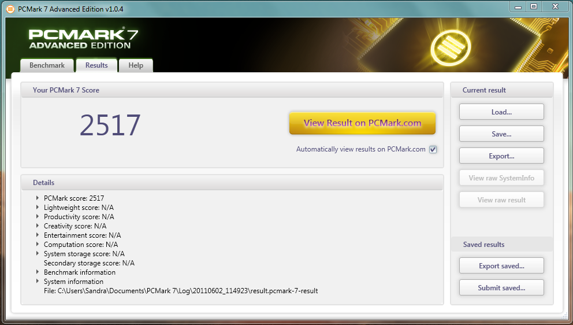
Task: Click View raw SystemInfo button
Action: [x=501, y=178]
